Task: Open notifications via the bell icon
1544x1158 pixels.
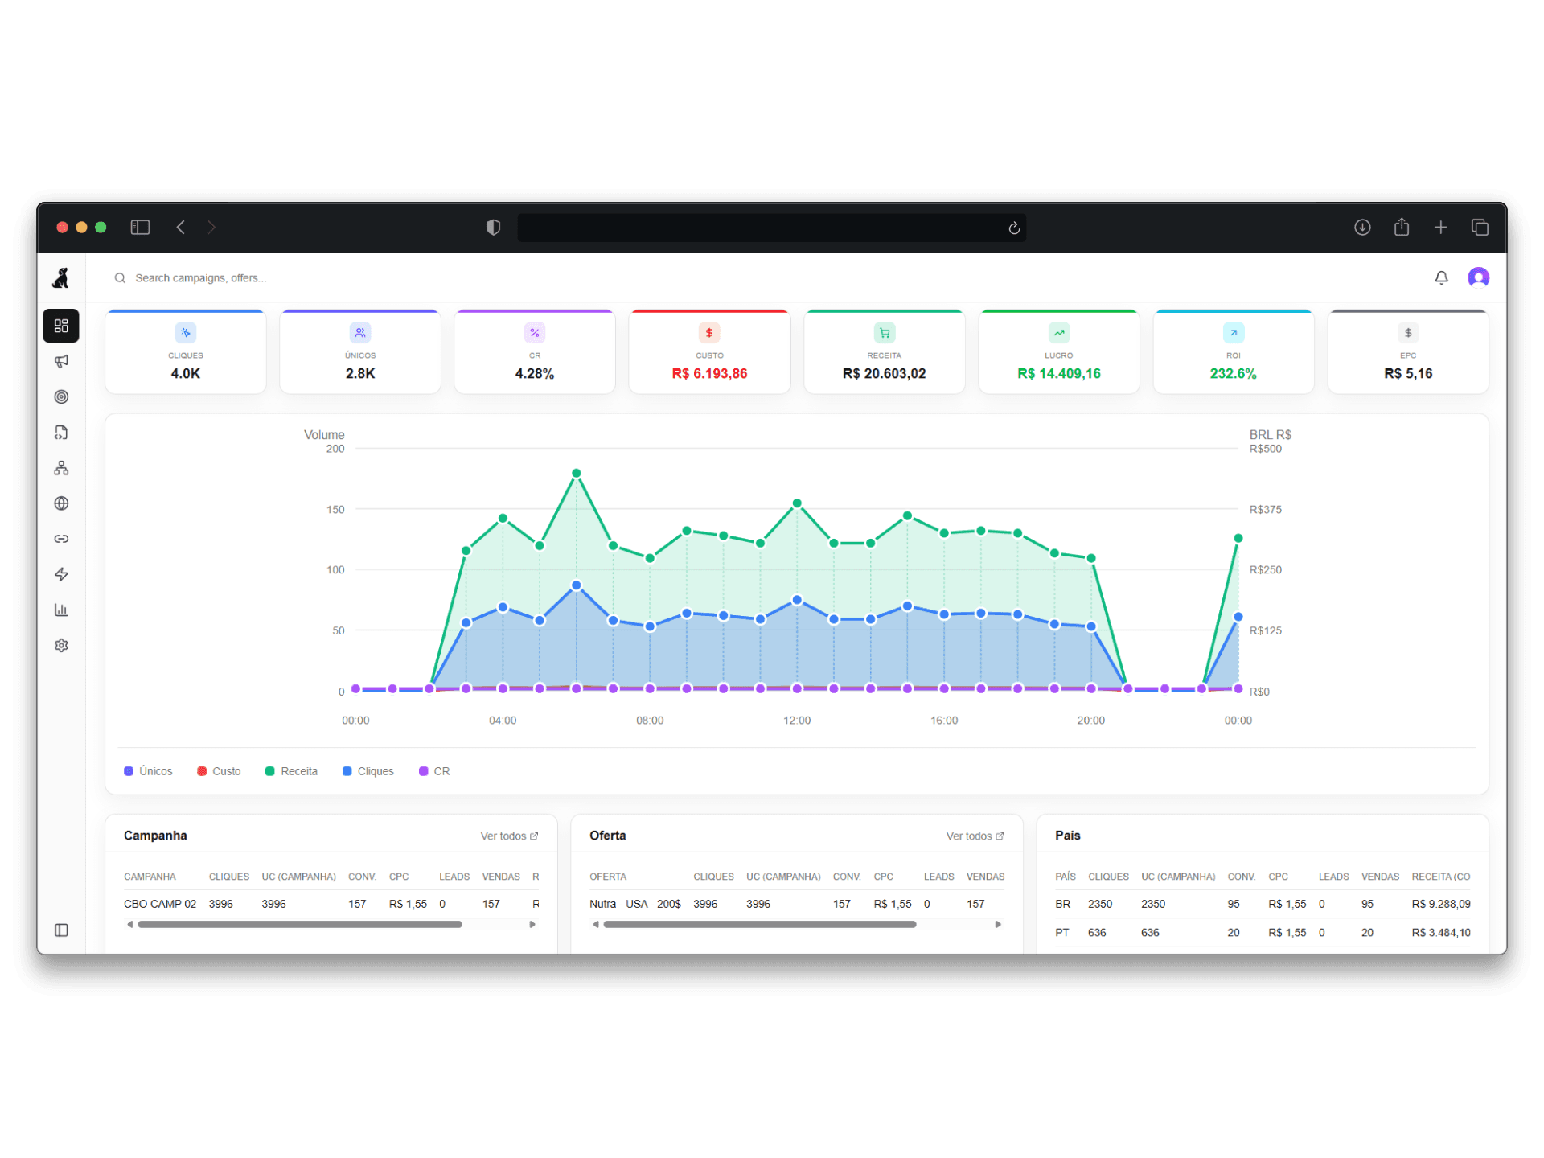Action: click(x=1441, y=277)
